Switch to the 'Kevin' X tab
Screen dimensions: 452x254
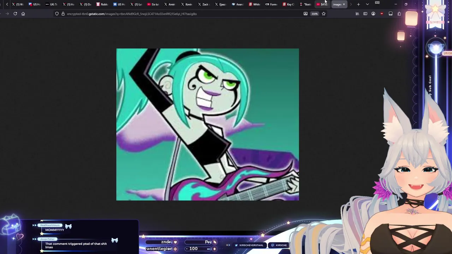point(187,4)
